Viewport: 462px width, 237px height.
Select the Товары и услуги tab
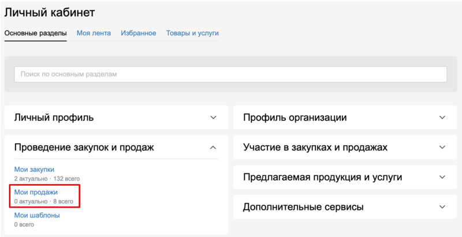[192, 33]
